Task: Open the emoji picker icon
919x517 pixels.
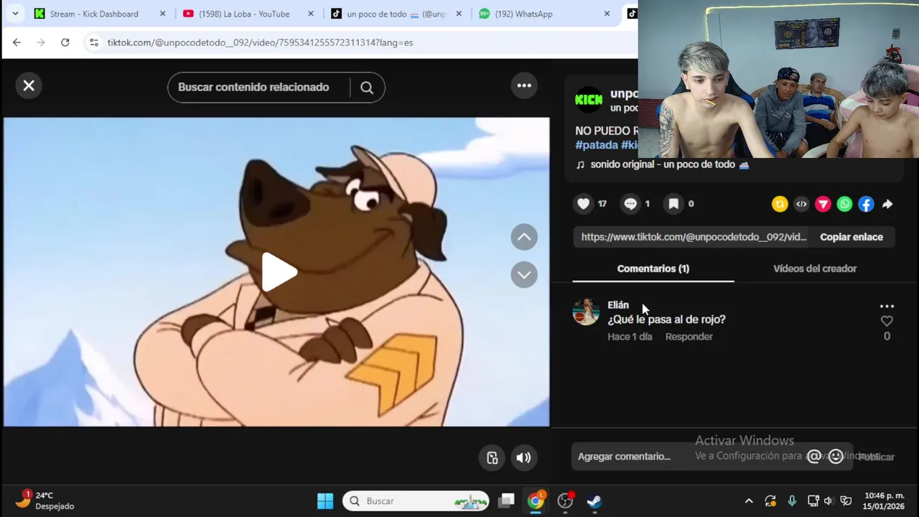Action: pos(836,457)
